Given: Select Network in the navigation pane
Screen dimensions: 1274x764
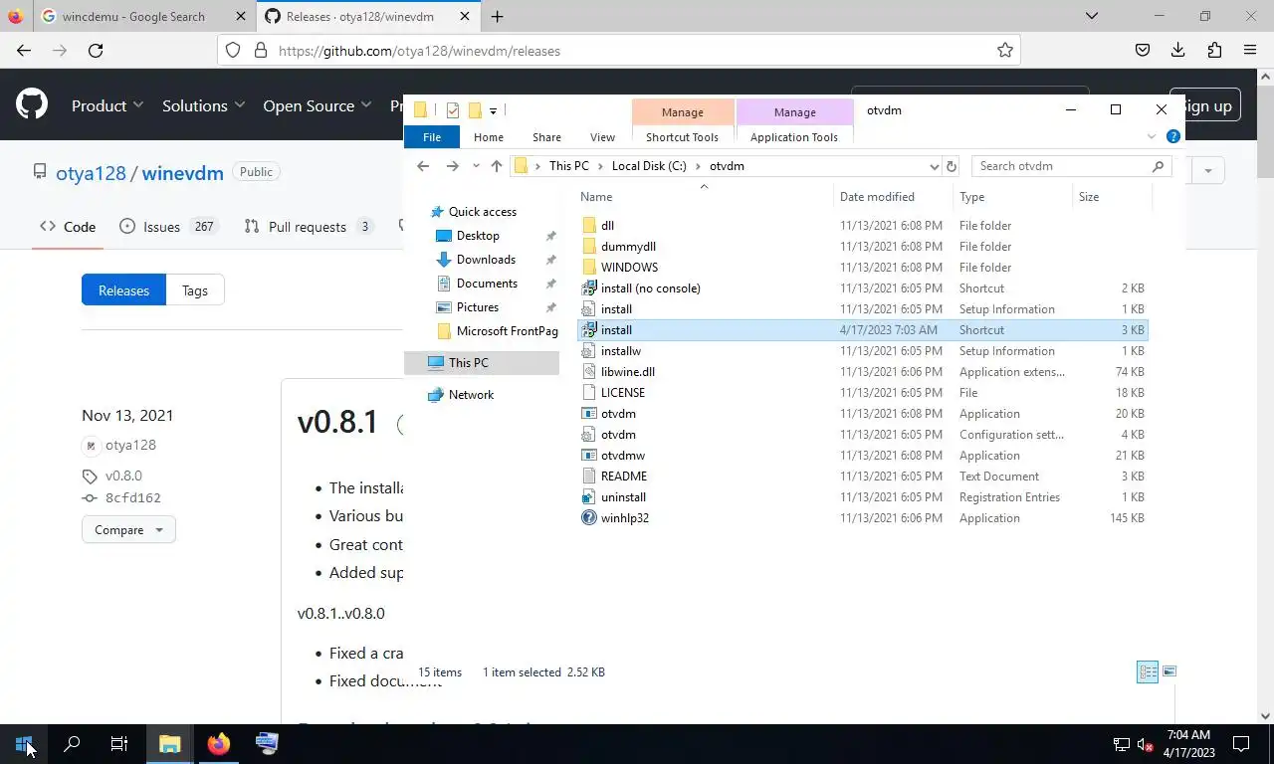Looking at the screenshot, I should [471, 395].
